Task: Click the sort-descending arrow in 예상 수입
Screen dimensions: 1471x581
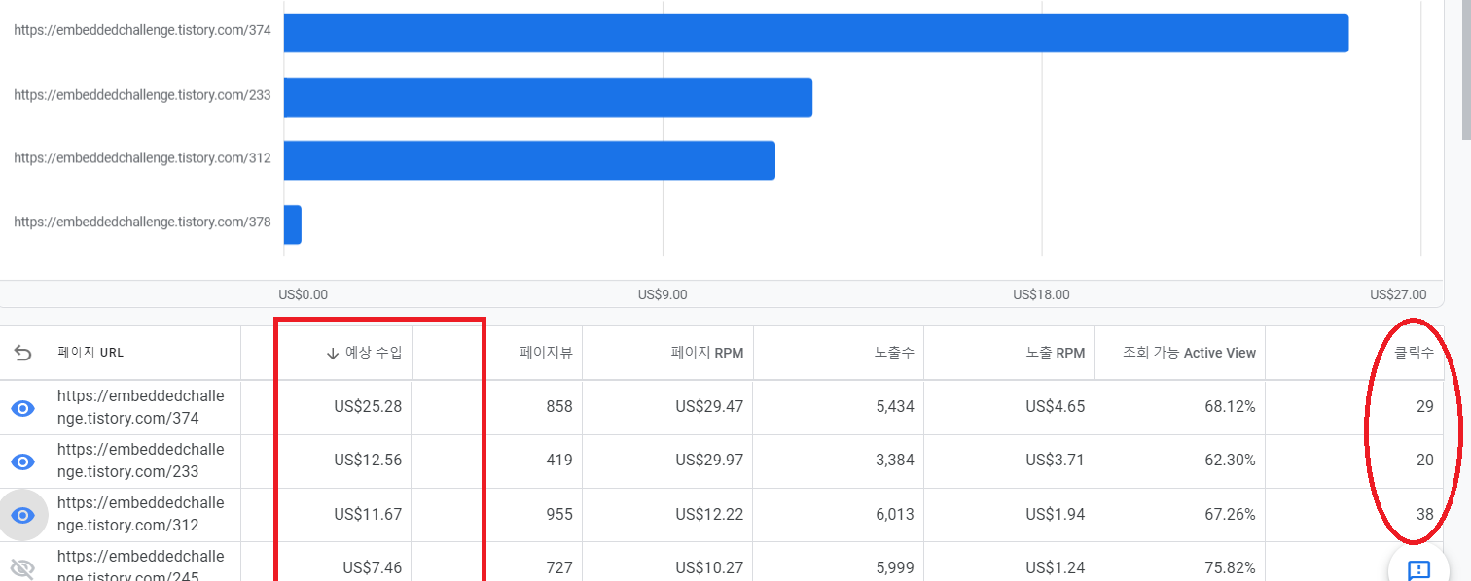Action: [333, 354]
